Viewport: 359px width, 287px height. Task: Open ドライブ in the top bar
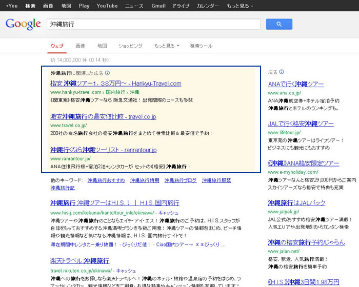tap(181, 6)
